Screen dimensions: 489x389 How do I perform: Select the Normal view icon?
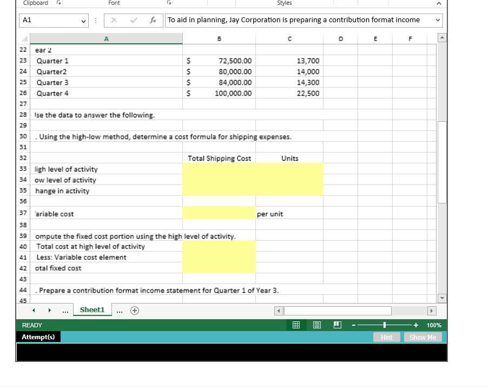point(296,325)
